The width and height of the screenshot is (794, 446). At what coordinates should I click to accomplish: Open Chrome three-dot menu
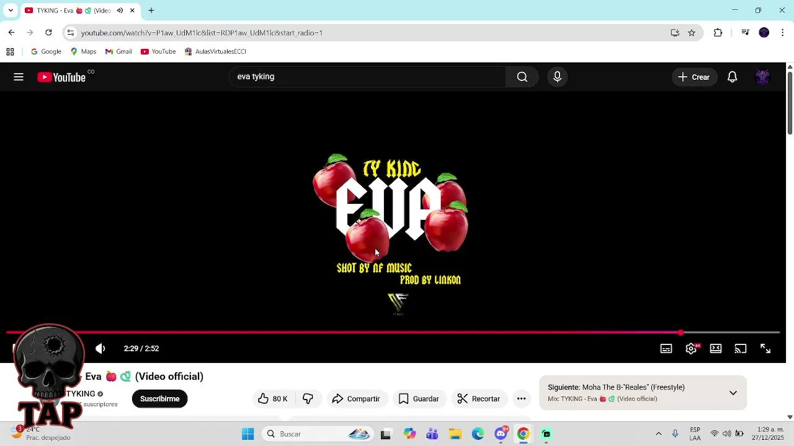(x=783, y=33)
